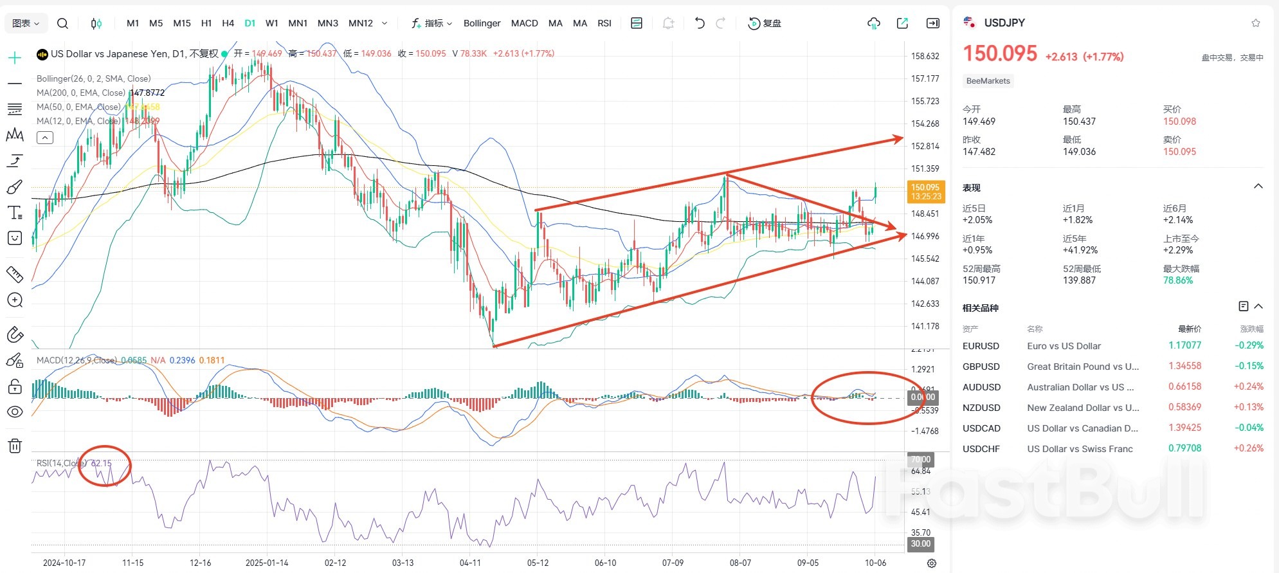Screen dimensions: 1279x573
Task: Expand the 指标 indicators dropdown
Action: [x=432, y=23]
